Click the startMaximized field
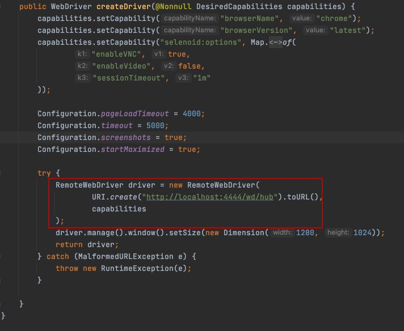Viewport: 404px width, 331px height. click(x=132, y=149)
